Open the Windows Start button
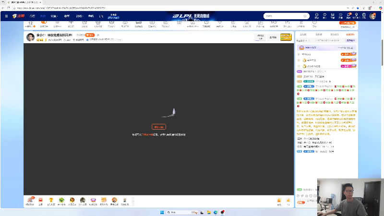The height and width of the screenshot is (216, 384). (x=162, y=212)
